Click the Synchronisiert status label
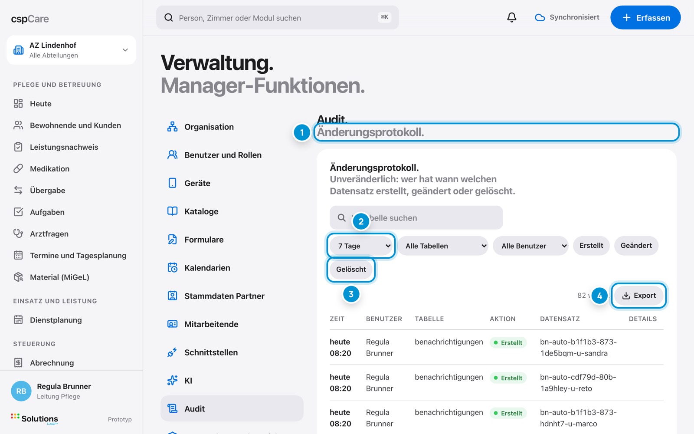This screenshot has width=694, height=434. [574, 17]
